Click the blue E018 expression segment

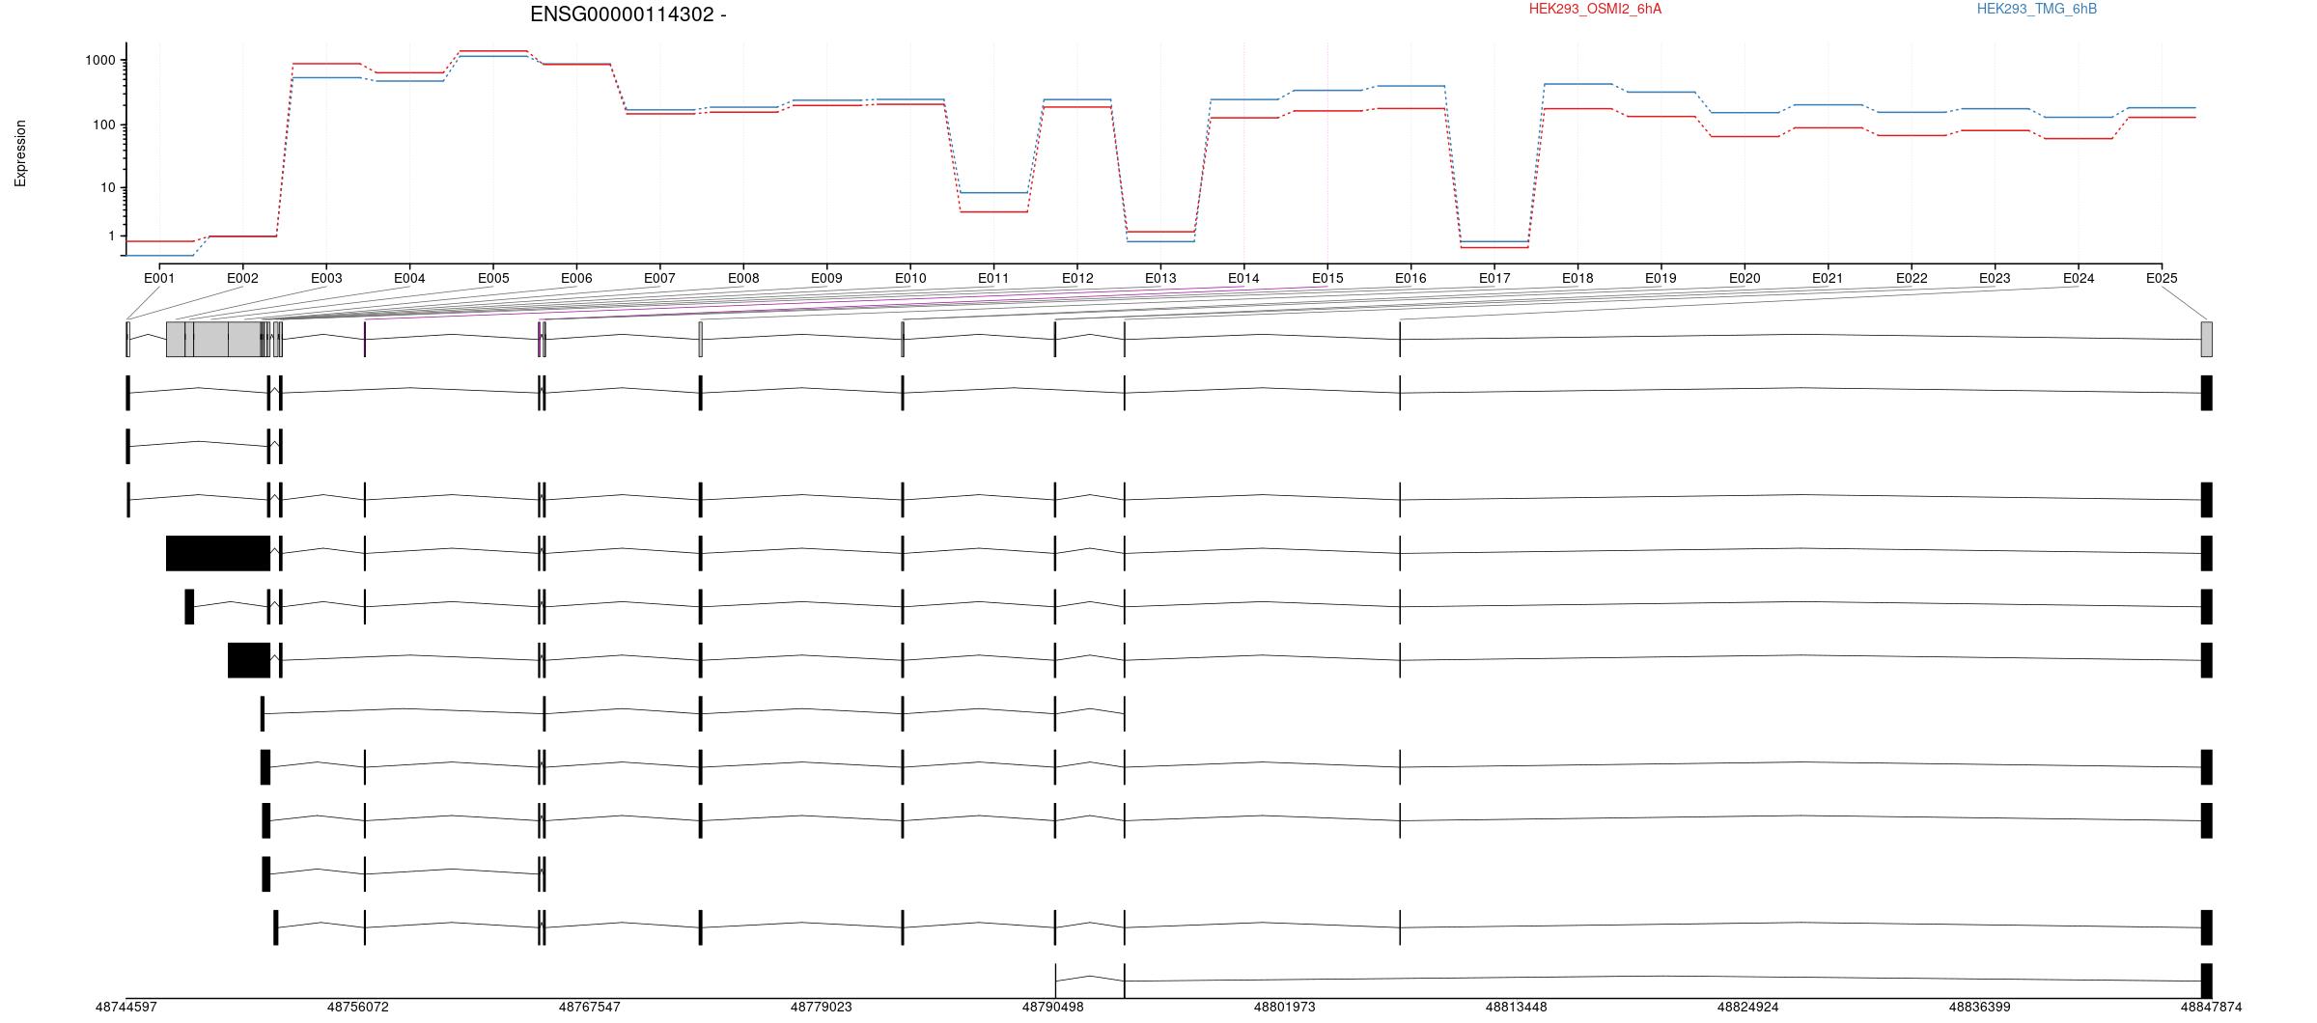[x=1577, y=84]
